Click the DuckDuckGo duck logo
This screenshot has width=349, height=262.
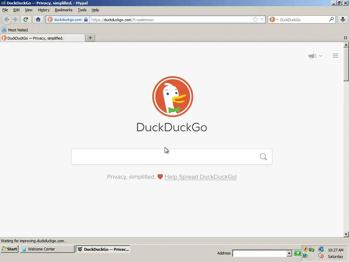coord(172,97)
